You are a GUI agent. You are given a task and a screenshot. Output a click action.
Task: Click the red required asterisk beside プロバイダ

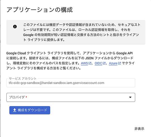[x=26, y=97]
